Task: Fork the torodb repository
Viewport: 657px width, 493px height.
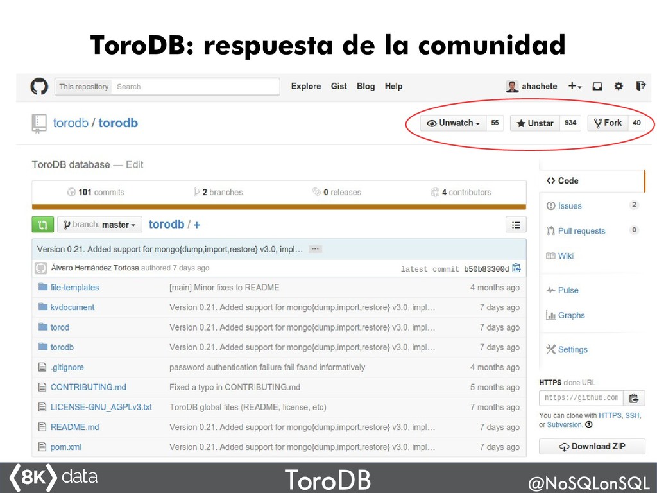Action: (608, 123)
